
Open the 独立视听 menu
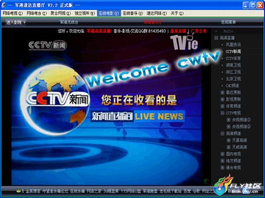(84, 13)
